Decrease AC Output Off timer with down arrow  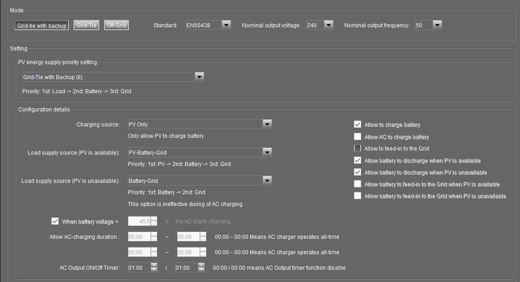[201, 270]
